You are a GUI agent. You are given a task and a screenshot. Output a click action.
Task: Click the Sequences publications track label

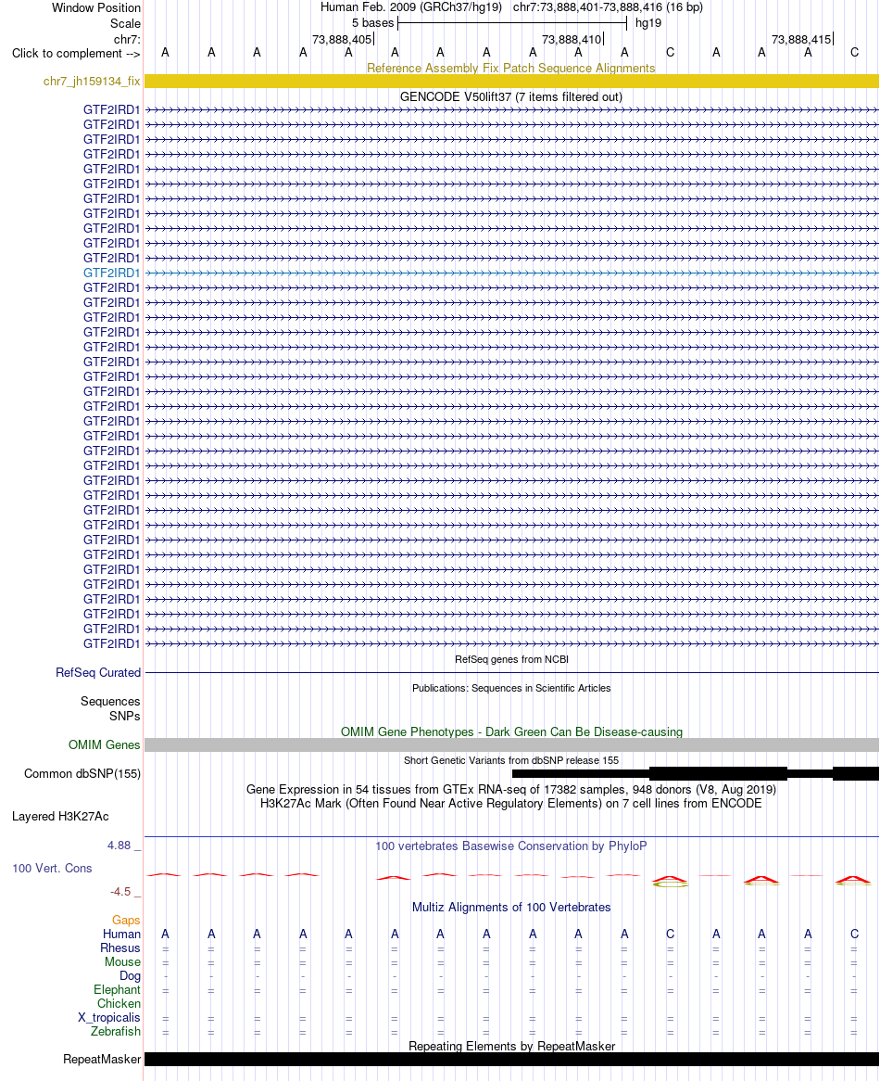(x=110, y=701)
